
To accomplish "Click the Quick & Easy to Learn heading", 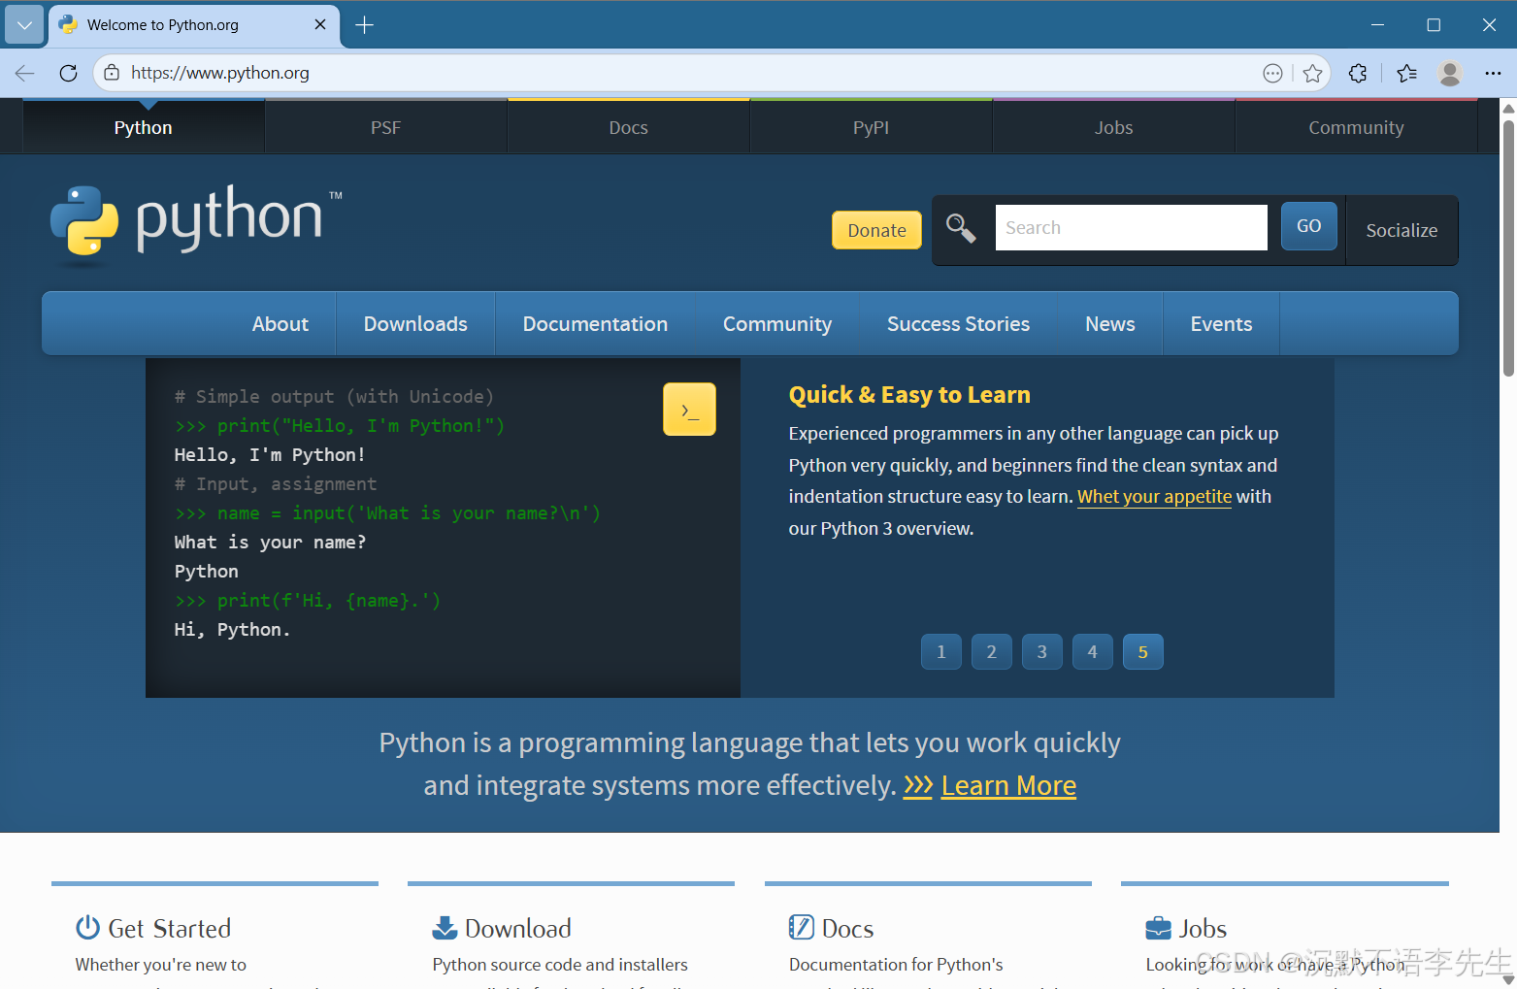I will [x=909, y=395].
